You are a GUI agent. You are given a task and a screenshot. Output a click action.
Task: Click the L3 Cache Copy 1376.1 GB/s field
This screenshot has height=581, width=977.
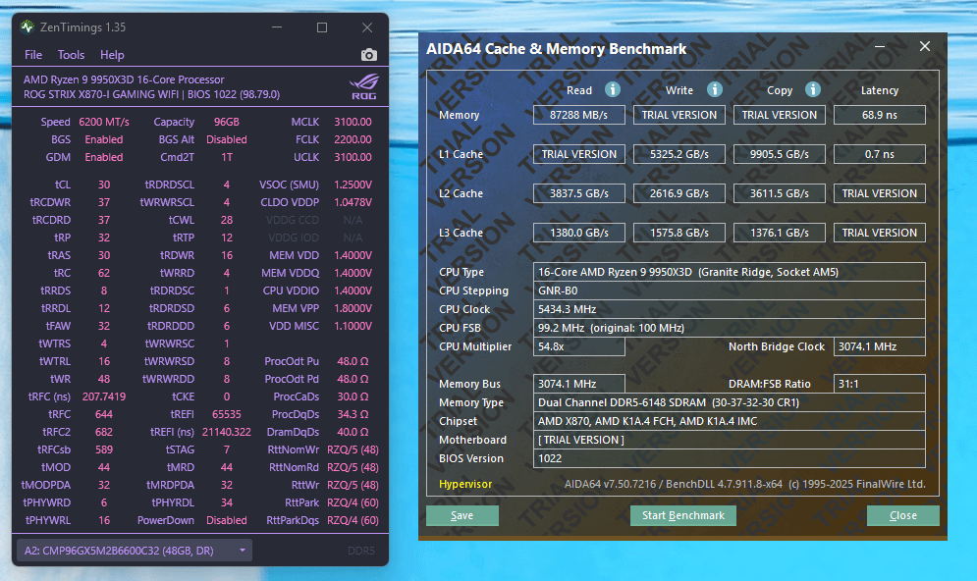click(779, 233)
